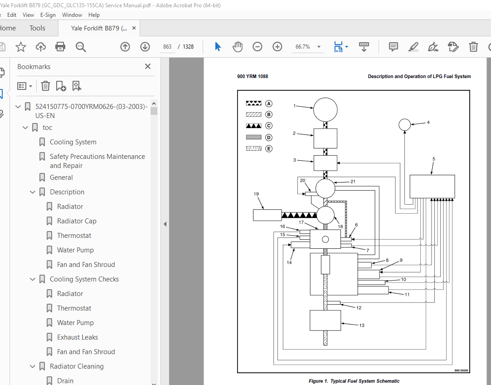Open Water Pump under Cooling System Checks
Viewport: 491px width, 385px height.
pos(75,323)
